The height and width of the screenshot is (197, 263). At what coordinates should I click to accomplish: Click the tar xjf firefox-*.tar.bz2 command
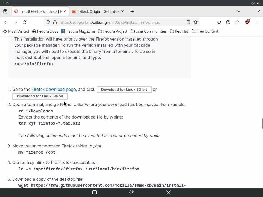pyautogui.click(x=49, y=123)
